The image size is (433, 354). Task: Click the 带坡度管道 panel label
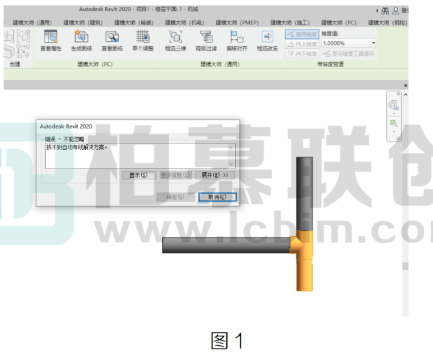(330, 65)
